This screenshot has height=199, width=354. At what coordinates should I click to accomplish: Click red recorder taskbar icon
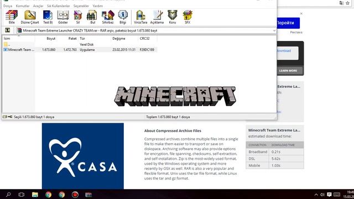click(75, 195)
